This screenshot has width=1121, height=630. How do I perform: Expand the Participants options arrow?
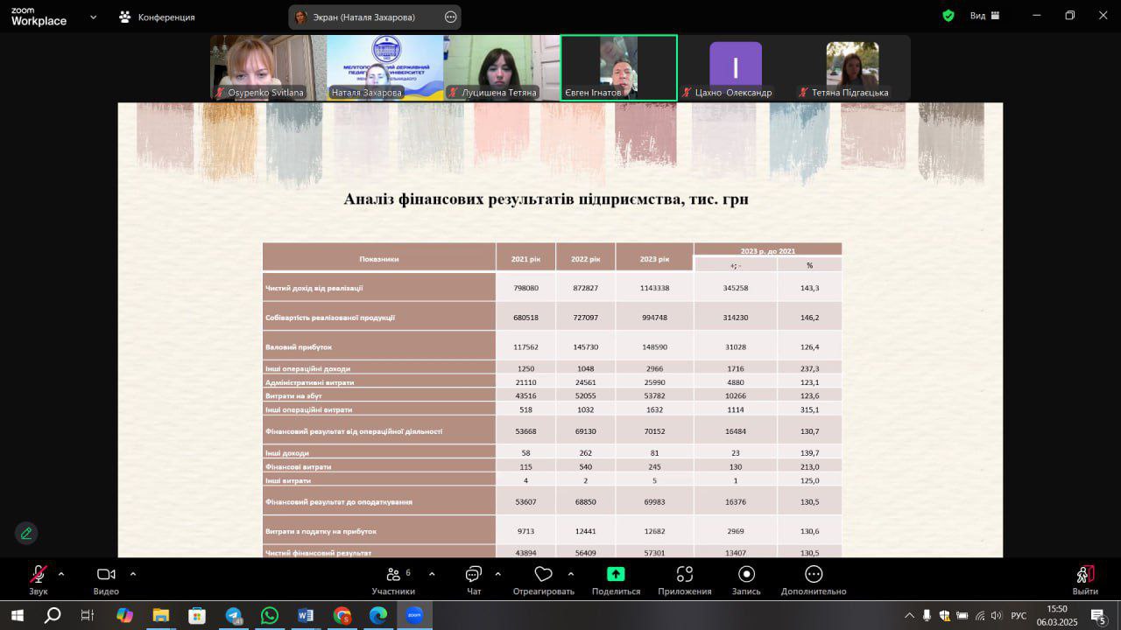432,574
